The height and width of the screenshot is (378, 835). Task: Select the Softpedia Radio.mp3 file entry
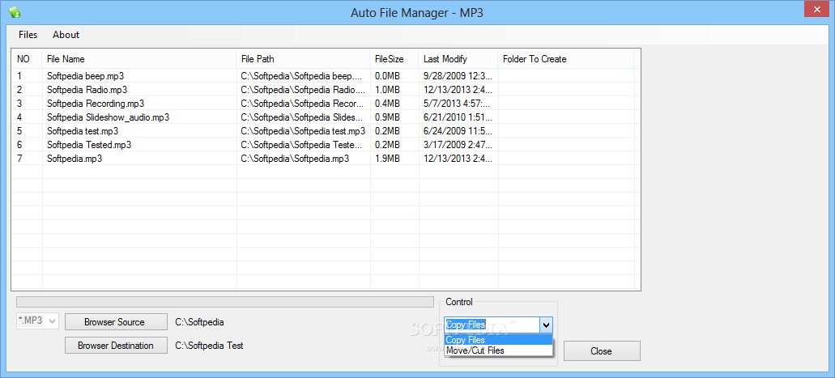87,90
